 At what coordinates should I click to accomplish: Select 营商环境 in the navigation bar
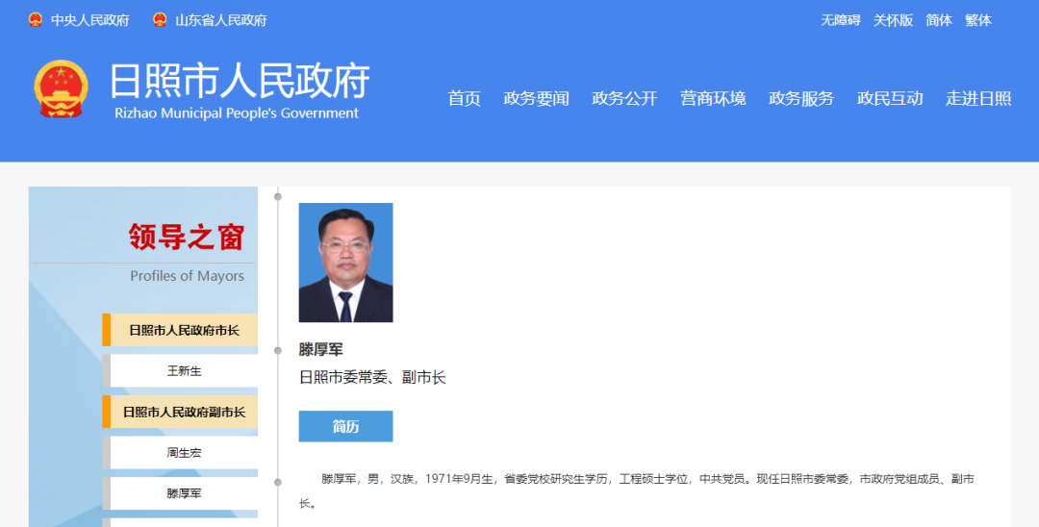713,98
